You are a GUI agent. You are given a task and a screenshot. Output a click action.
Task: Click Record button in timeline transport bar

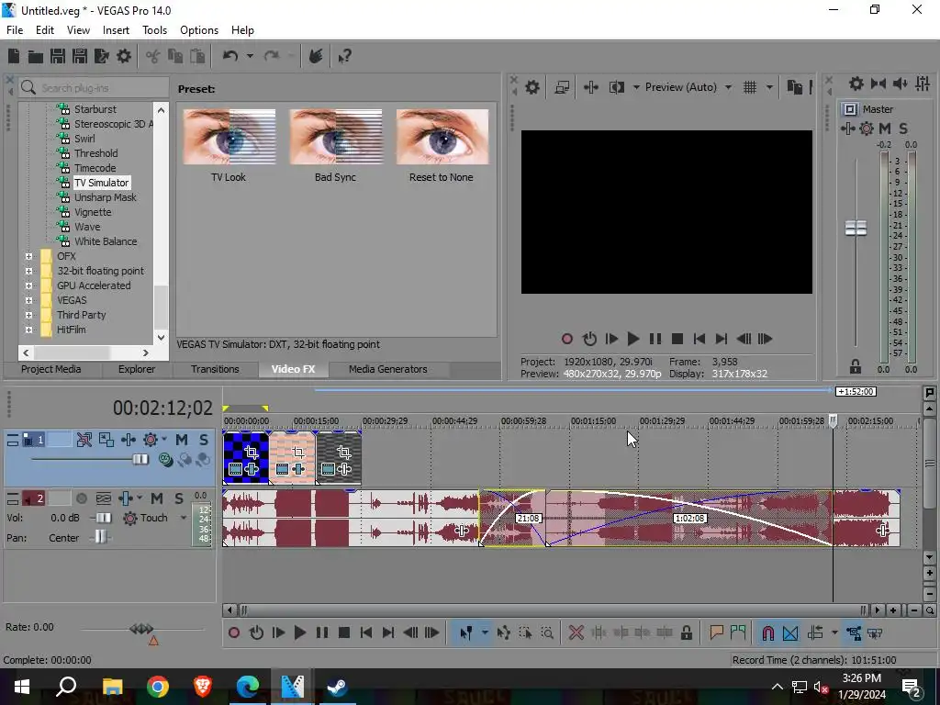pyautogui.click(x=234, y=632)
